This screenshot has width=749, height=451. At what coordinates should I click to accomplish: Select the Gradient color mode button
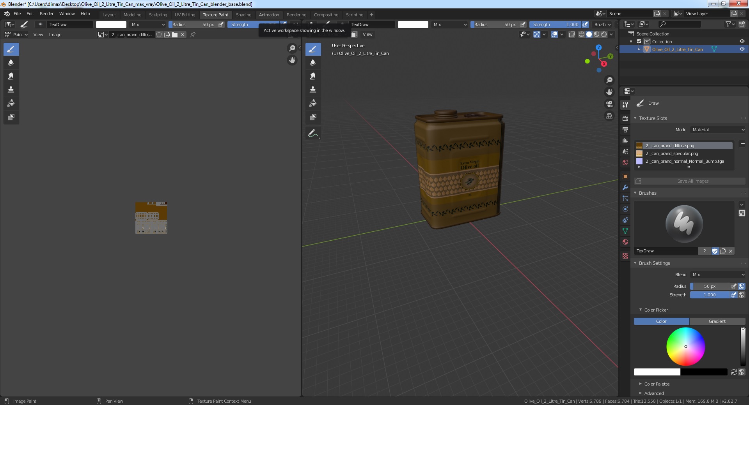click(717, 321)
